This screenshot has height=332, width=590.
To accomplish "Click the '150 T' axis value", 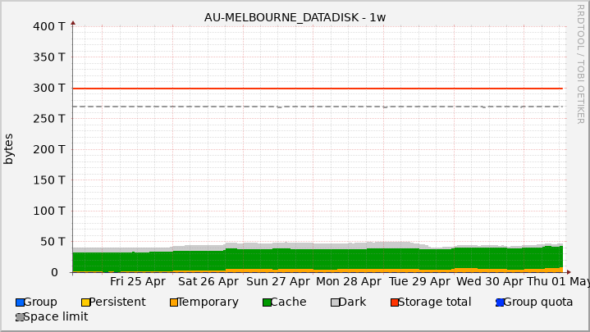I will (x=49, y=180).
